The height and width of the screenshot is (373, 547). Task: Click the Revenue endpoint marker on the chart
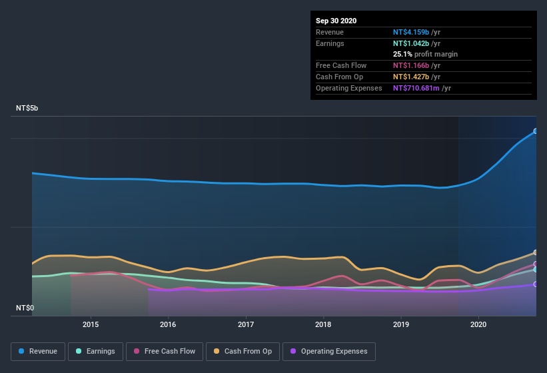[x=536, y=131]
